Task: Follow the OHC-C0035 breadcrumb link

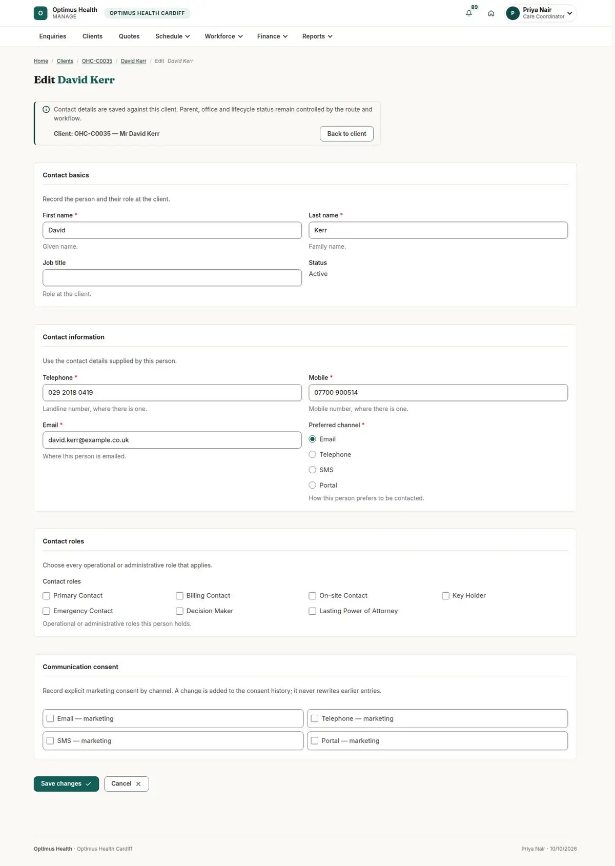Action: (x=97, y=61)
